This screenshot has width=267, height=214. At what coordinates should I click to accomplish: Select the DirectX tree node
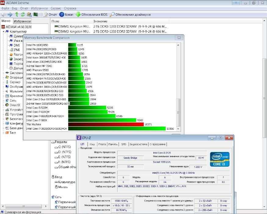13,105
